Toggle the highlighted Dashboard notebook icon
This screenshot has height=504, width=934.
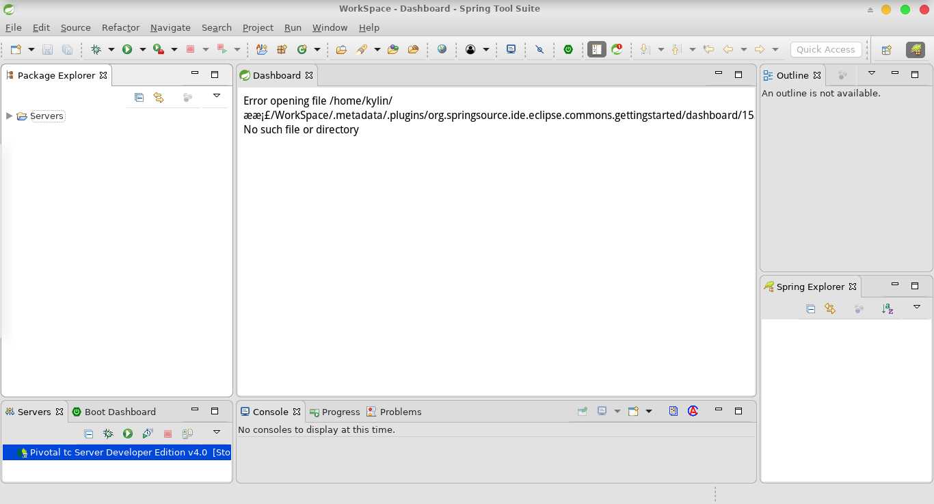[597, 49]
